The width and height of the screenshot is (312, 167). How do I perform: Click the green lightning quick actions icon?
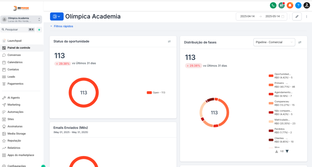click(x=39, y=29)
